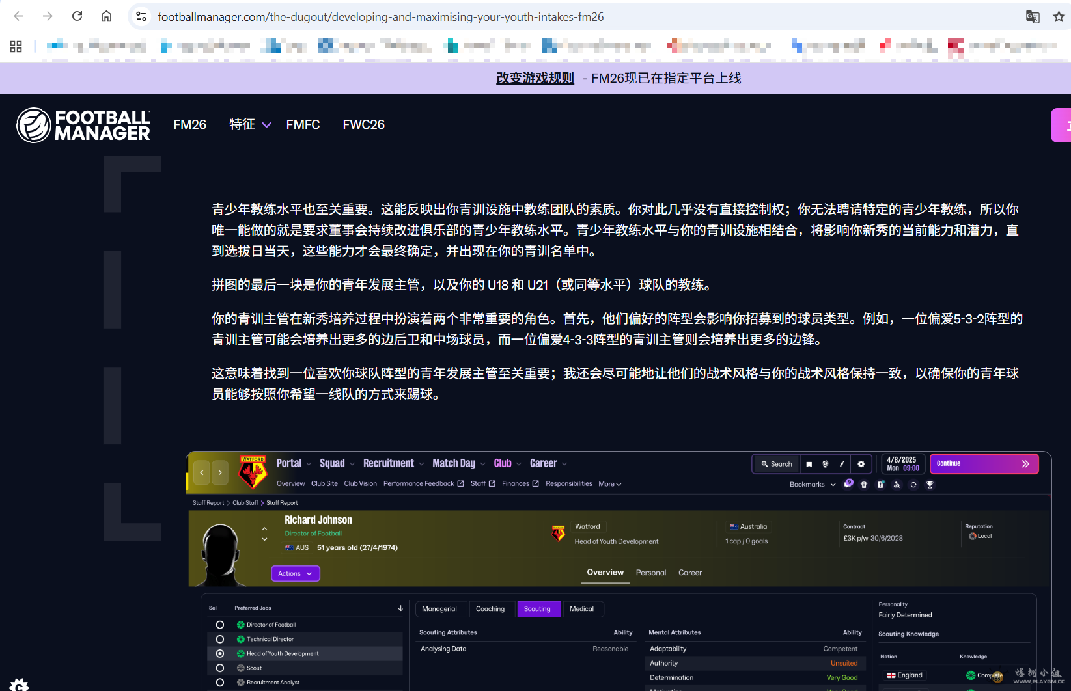Screen dimensions: 1071x691
Task: Expand the Match Day menu
Action: (x=459, y=463)
